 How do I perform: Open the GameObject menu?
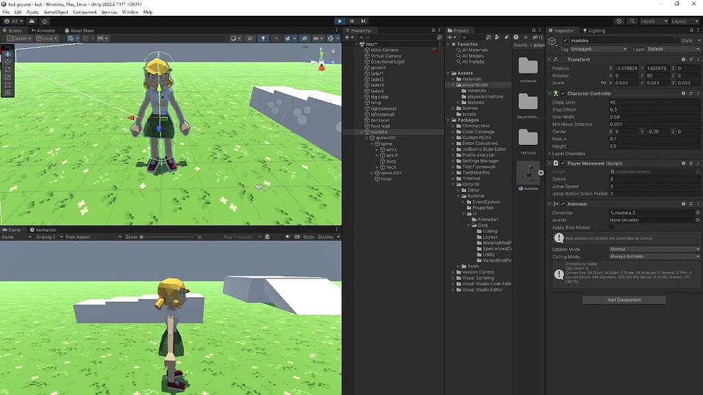(x=58, y=12)
